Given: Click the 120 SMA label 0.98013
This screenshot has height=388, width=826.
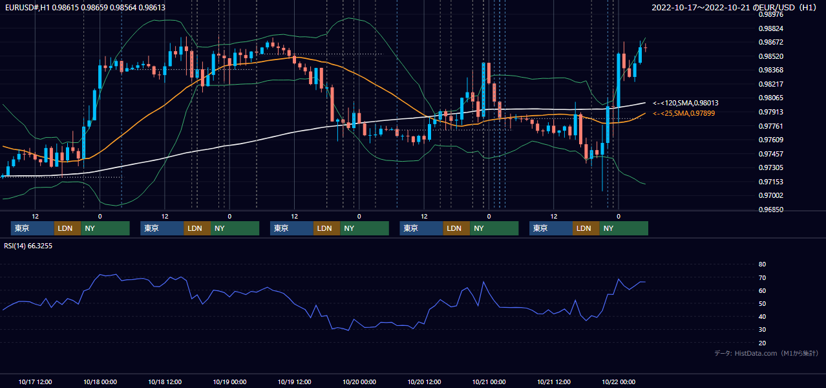Looking at the screenshot, I should point(686,103).
